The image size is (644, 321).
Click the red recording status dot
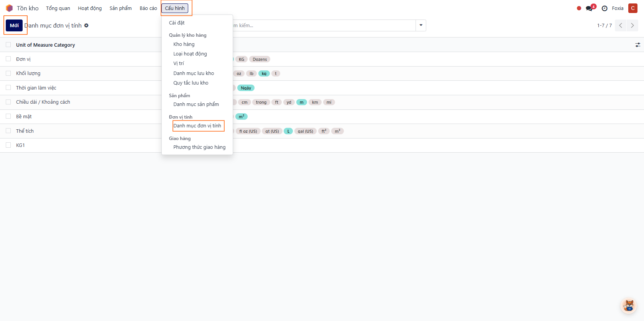(579, 8)
